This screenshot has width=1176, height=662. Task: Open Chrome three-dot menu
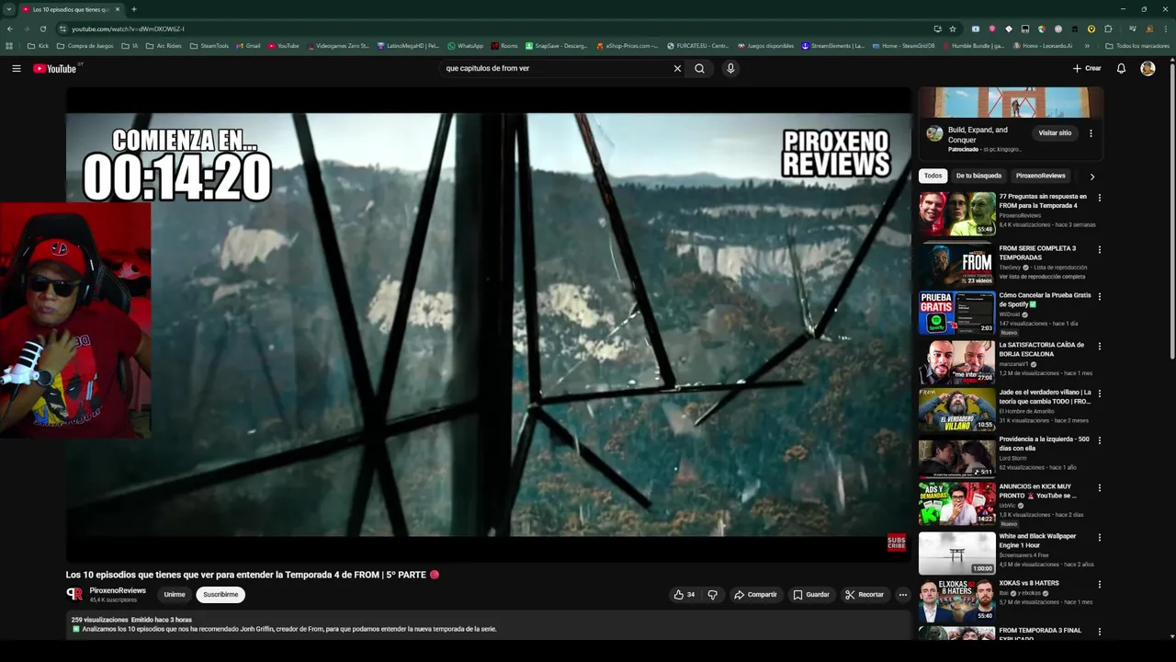tap(1166, 29)
